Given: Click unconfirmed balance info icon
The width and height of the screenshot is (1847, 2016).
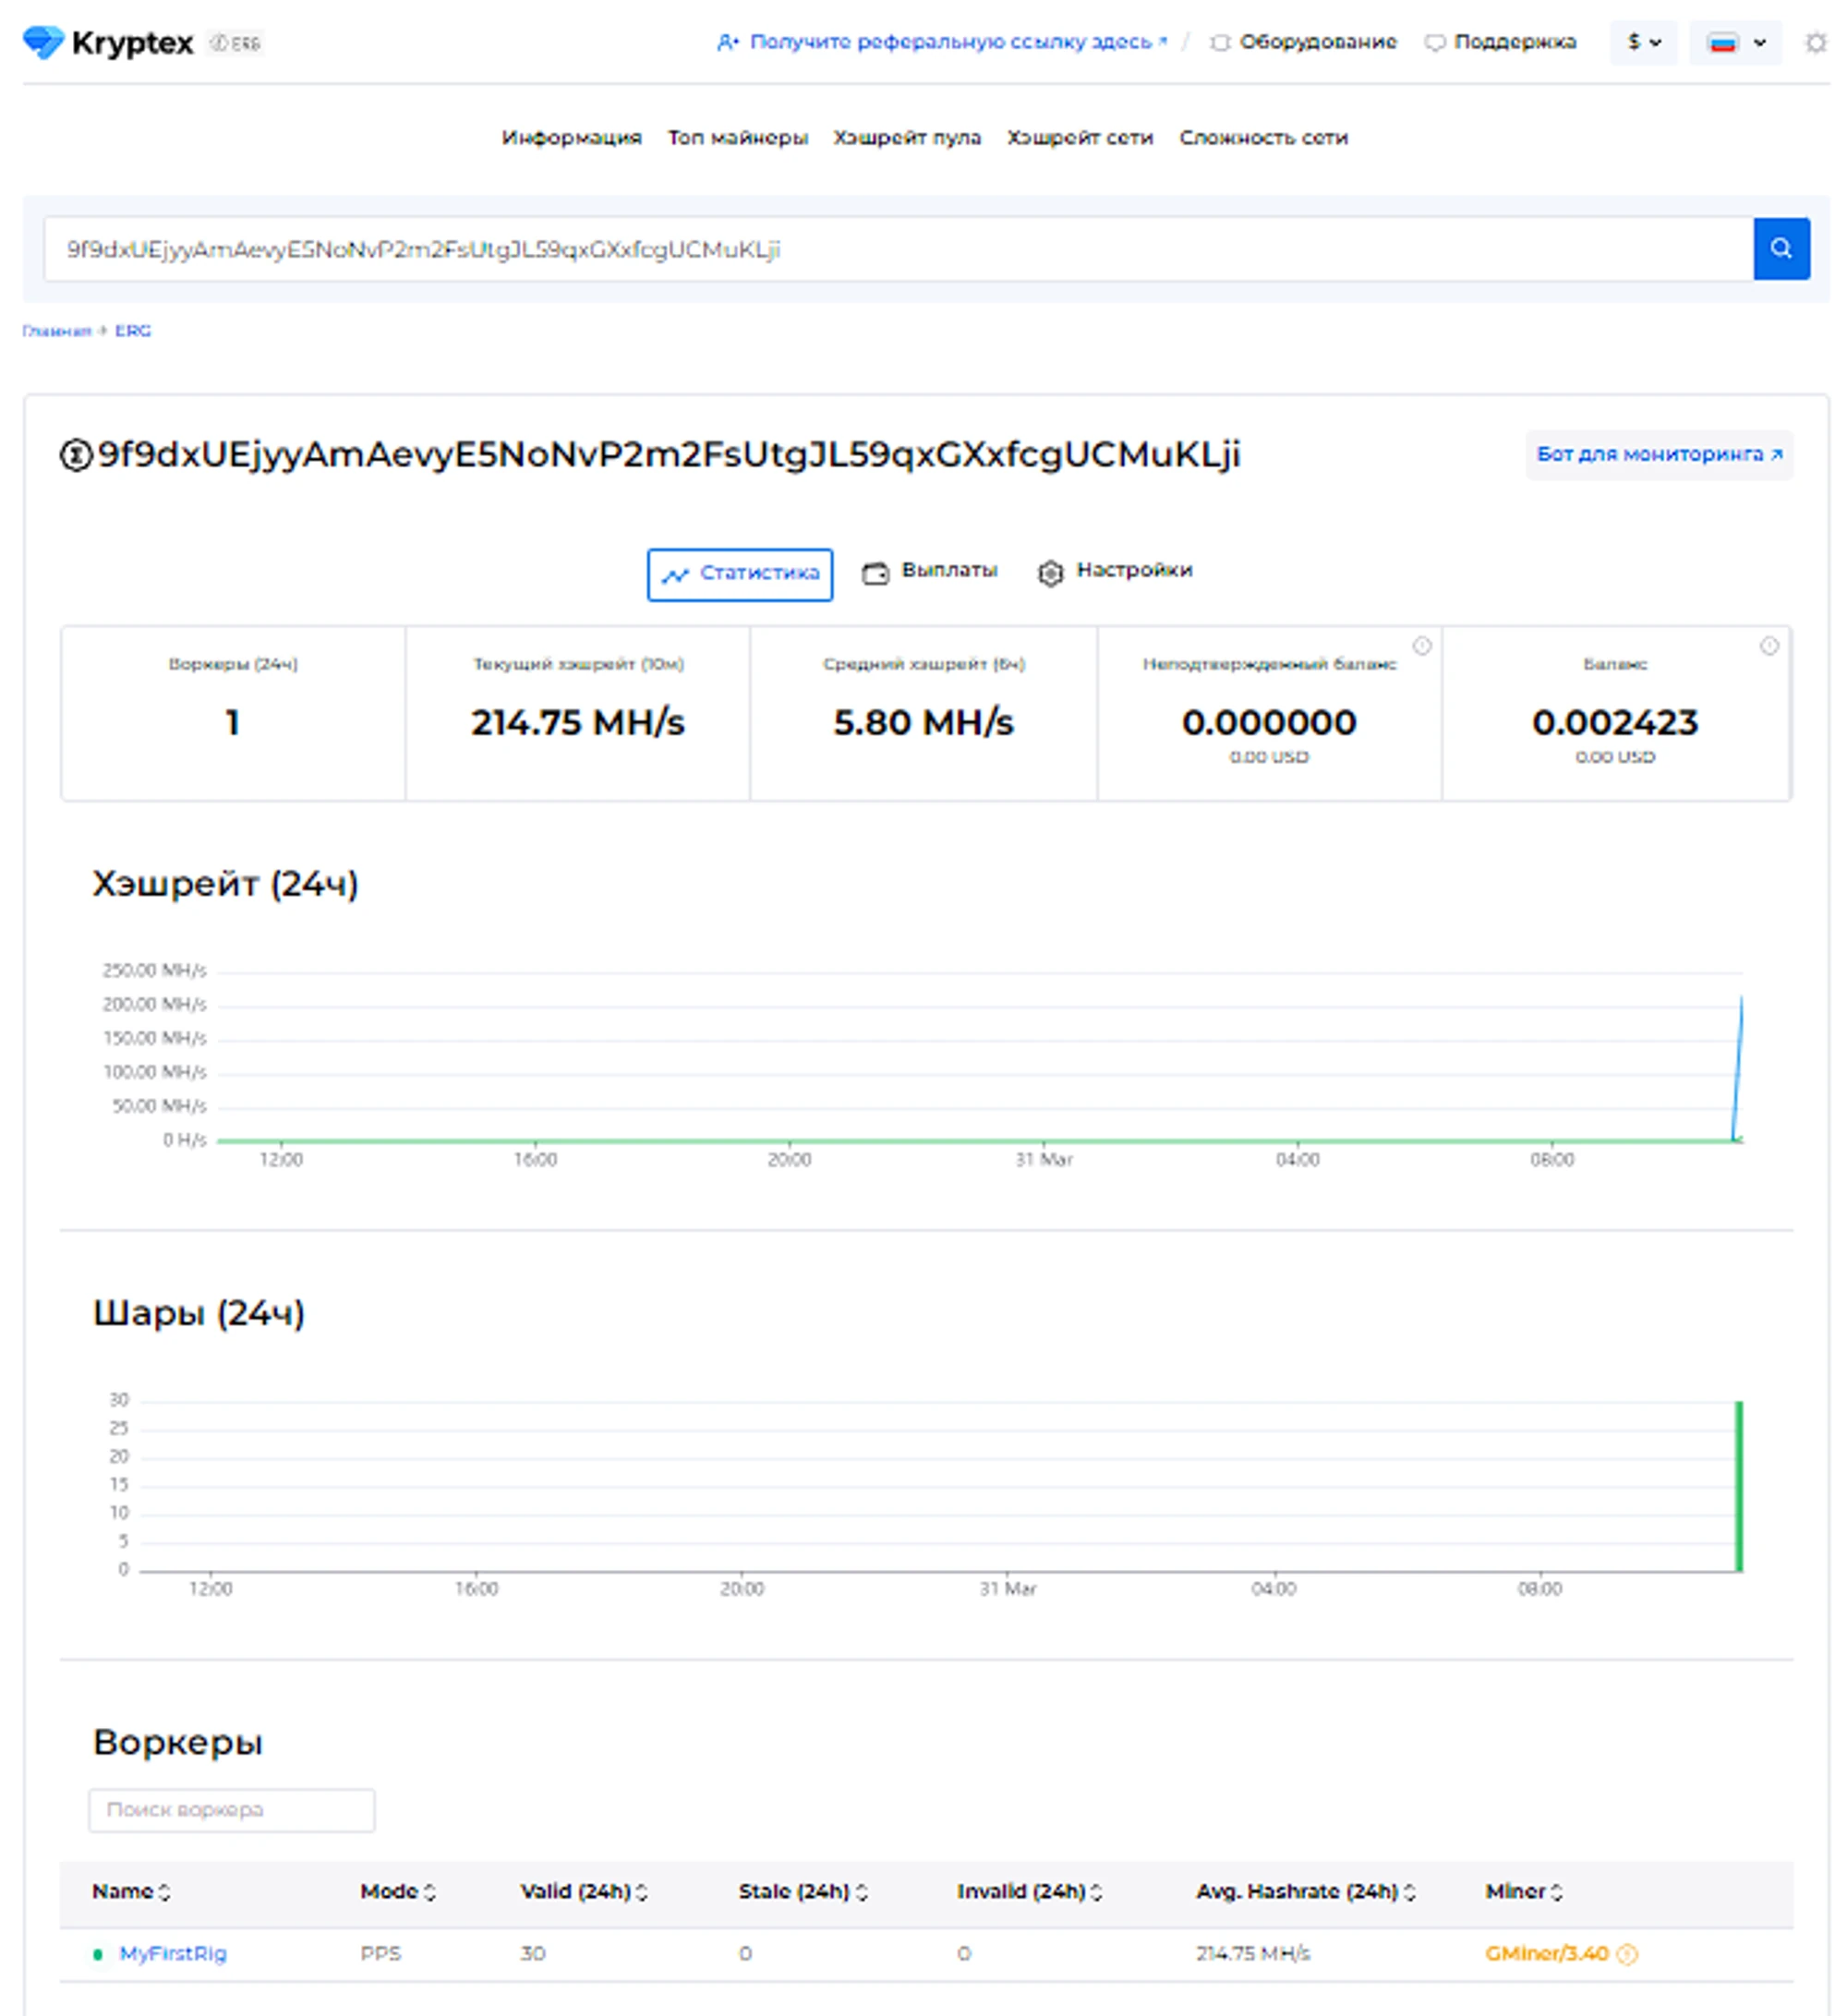Looking at the screenshot, I should pos(1421,646).
